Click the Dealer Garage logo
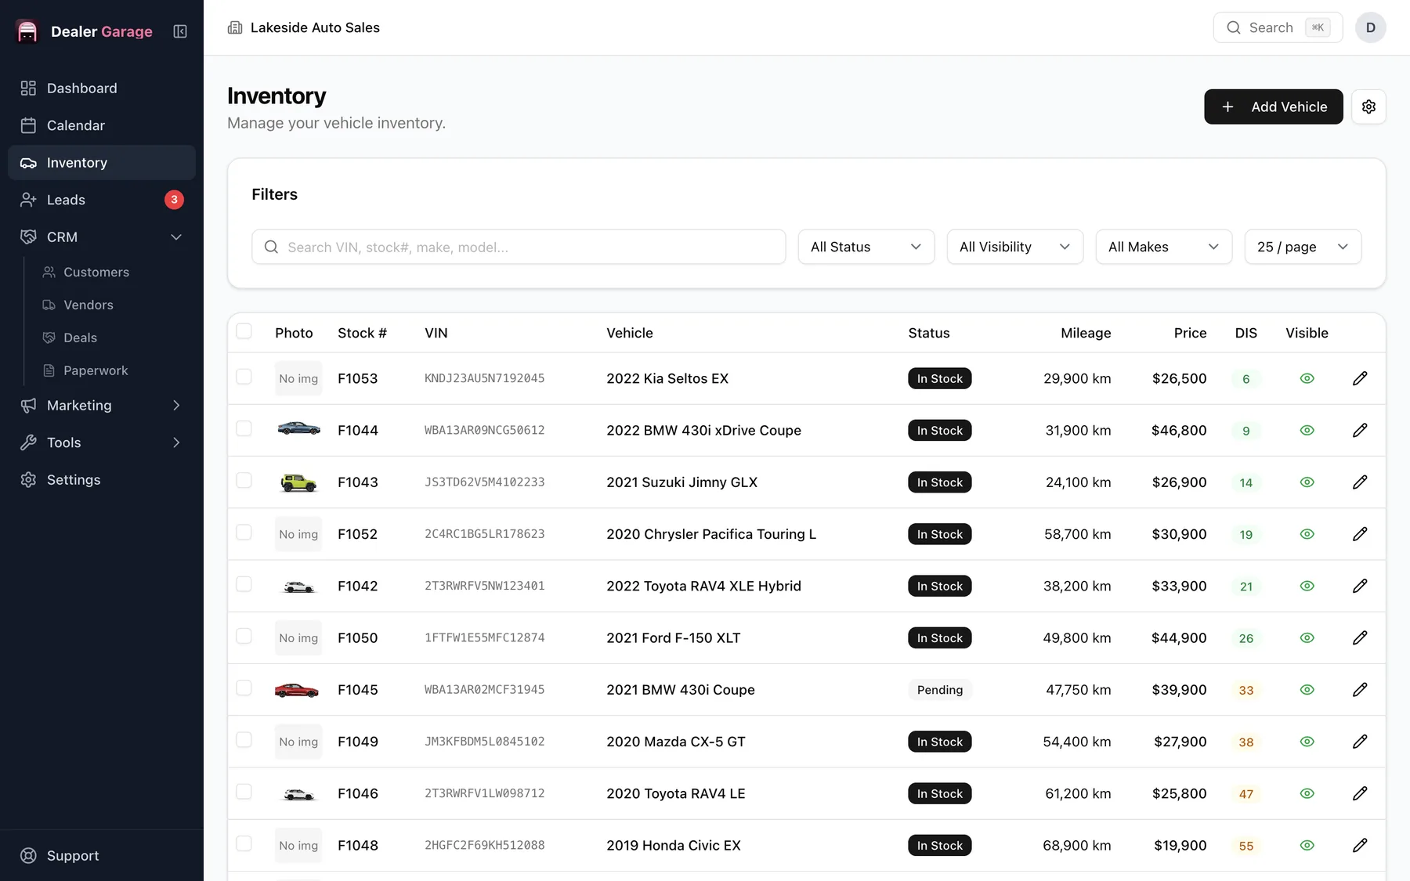This screenshot has width=1410, height=881. (27, 31)
